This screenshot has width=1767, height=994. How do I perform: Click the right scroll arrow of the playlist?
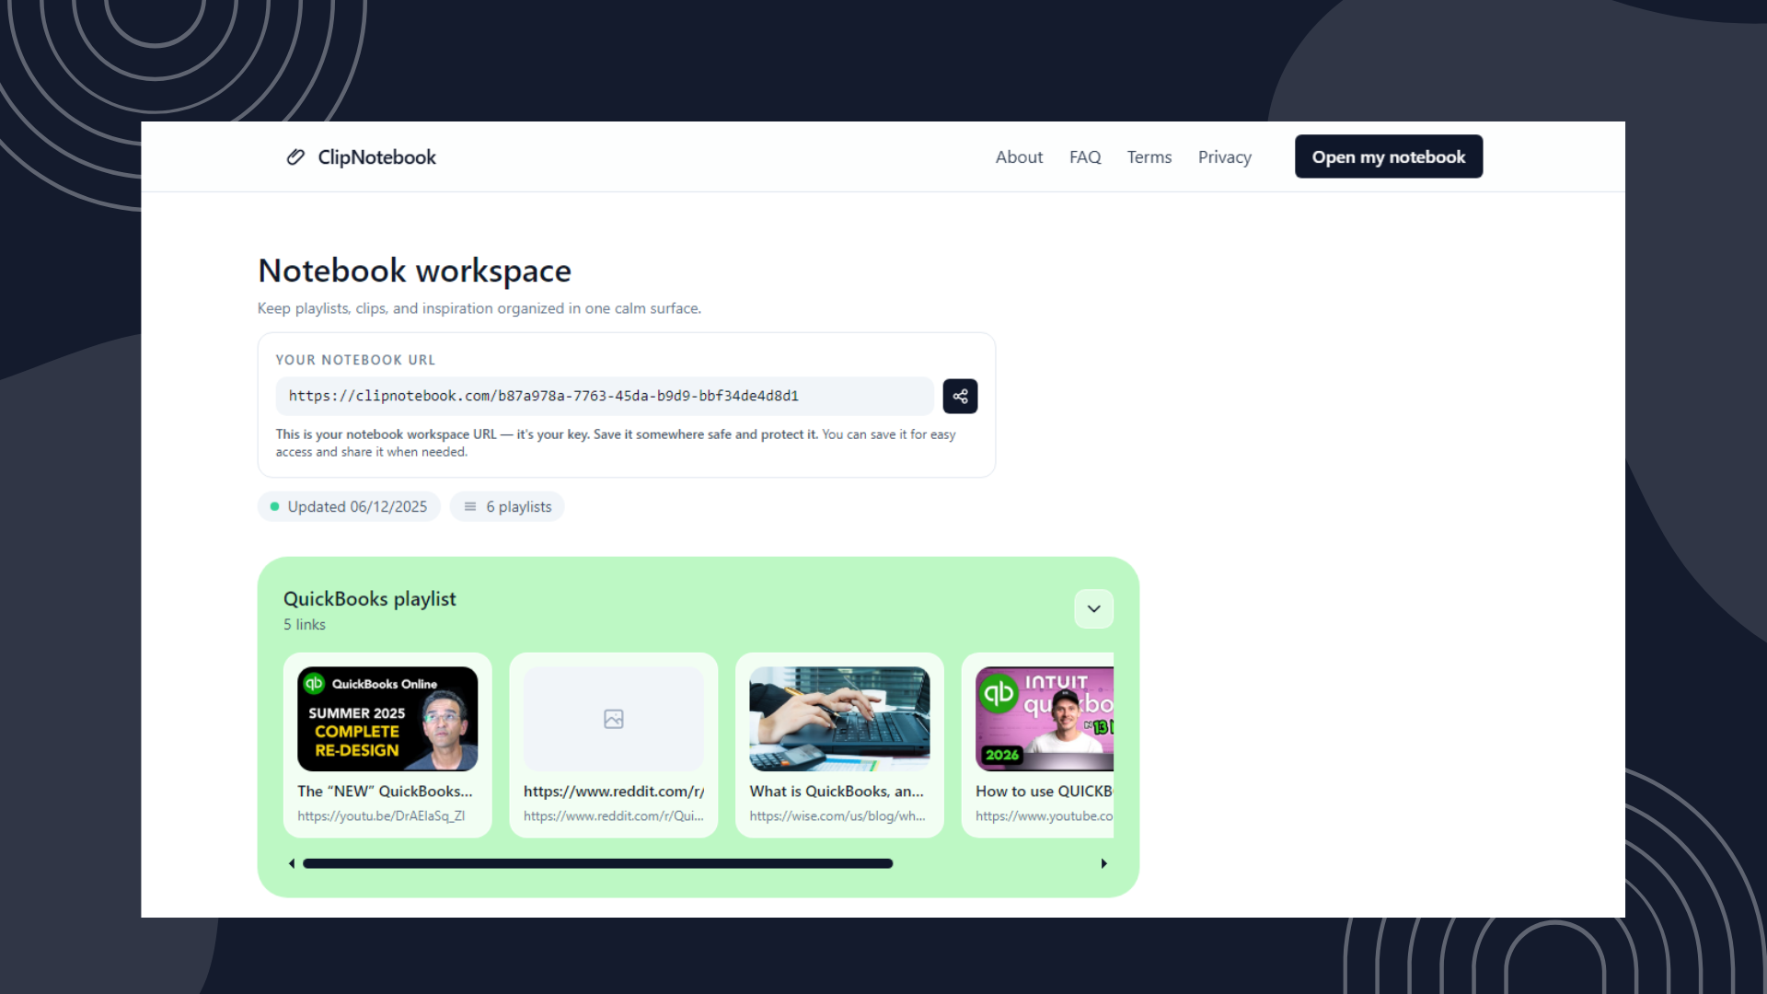(1103, 863)
